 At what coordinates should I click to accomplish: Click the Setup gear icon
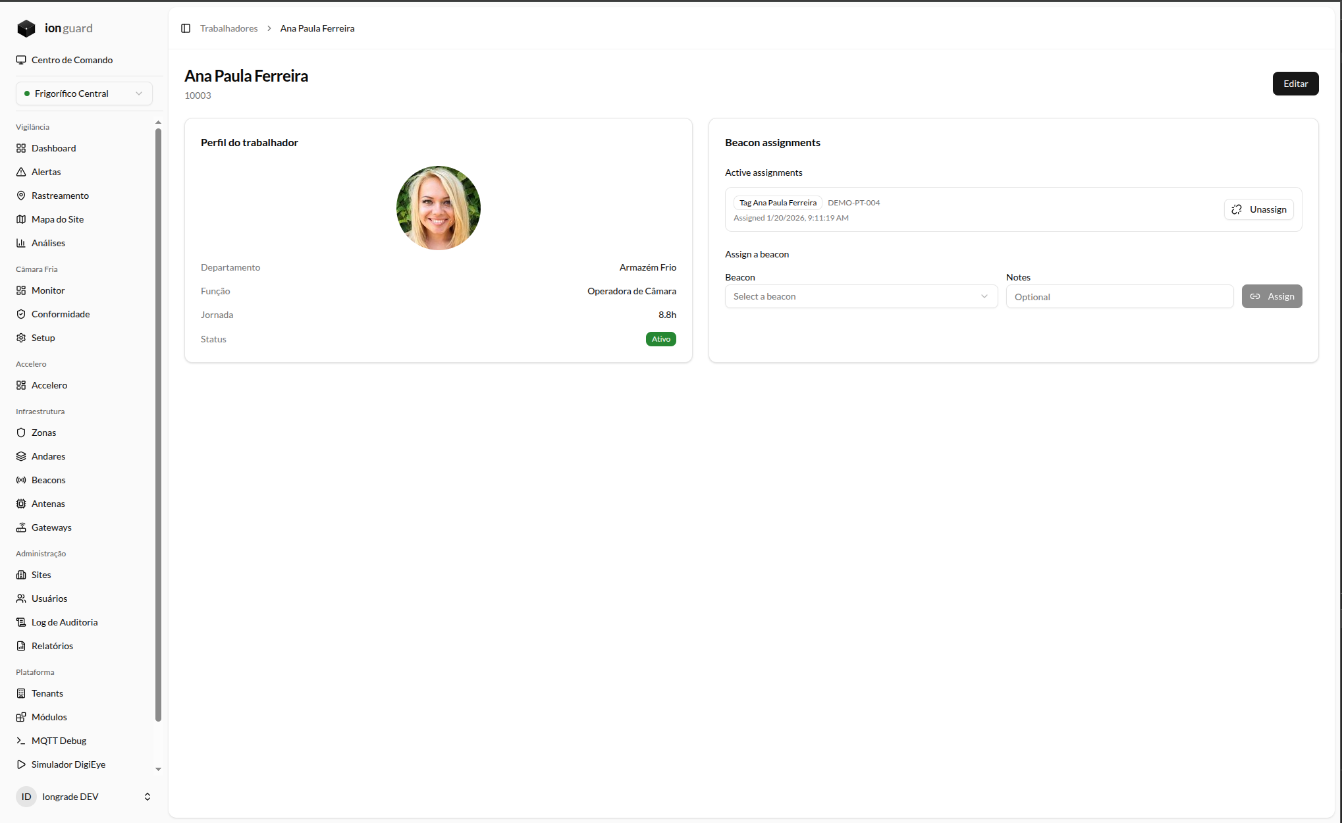click(x=21, y=338)
